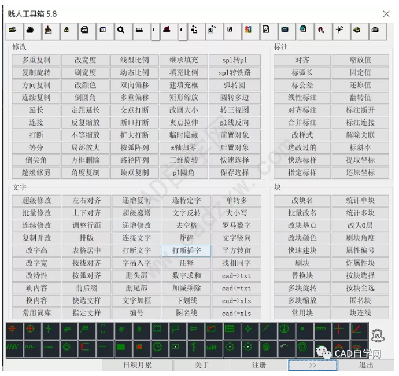Click the magnifying glass icon in toolbar
Viewport: 399px width, 376px height.
[x=121, y=30]
